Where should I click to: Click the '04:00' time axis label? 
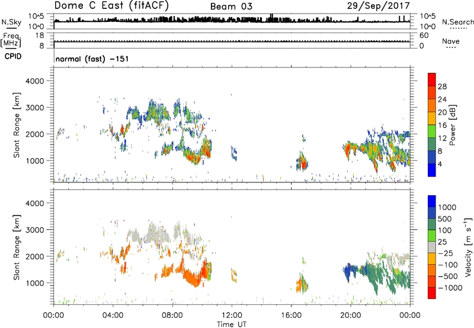point(113,316)
